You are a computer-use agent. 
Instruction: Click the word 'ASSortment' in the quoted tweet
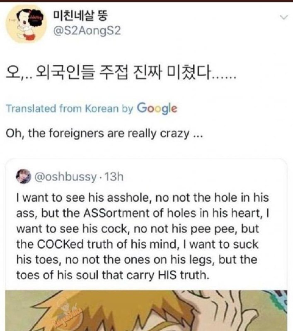click(x=117, y=213)
